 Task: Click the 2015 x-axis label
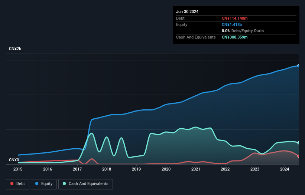coord(18,169)
